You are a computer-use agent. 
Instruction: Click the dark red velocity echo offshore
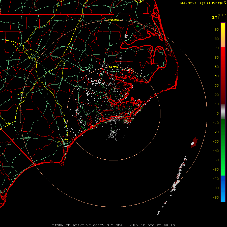194,142
